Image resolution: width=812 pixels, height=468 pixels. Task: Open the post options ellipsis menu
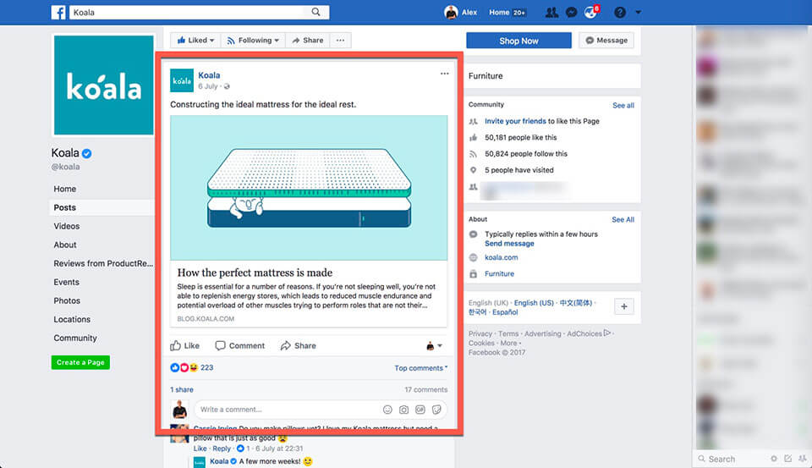click(x=444, y=74)
